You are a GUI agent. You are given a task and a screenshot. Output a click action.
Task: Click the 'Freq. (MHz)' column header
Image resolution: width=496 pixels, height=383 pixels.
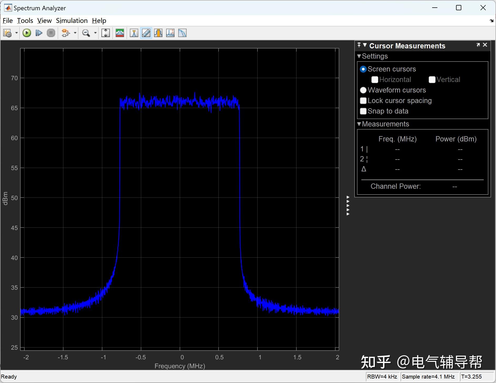tap(397, 139)
